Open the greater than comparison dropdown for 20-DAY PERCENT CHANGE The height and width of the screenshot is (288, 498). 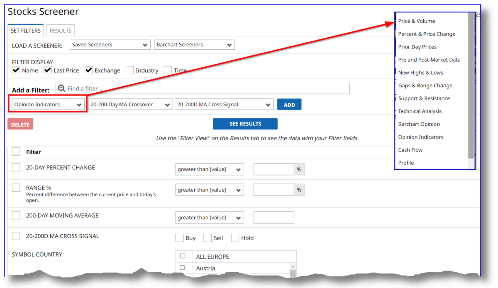(209, 169)
